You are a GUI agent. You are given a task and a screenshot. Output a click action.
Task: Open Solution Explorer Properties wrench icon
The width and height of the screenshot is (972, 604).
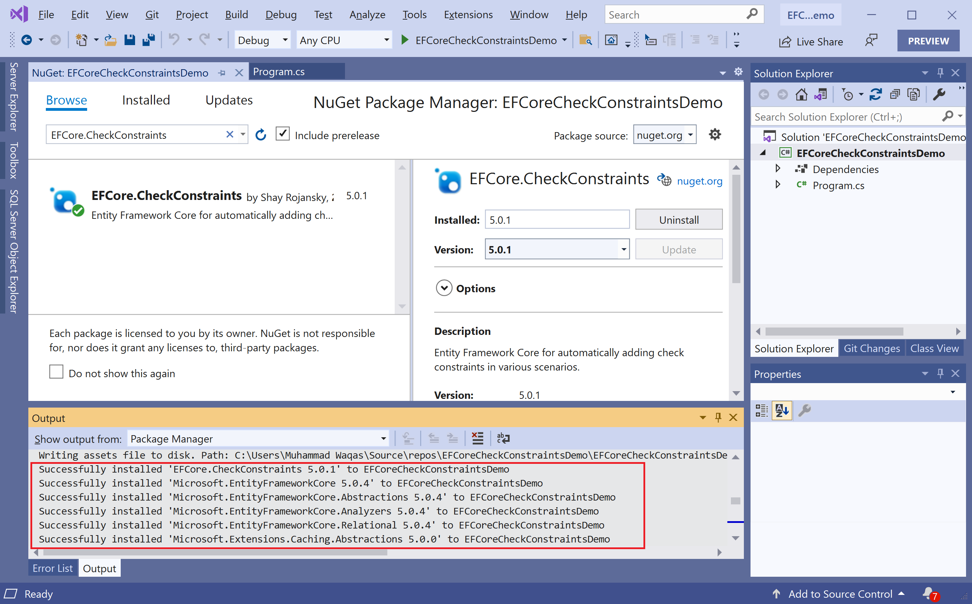tap(938, 95)
